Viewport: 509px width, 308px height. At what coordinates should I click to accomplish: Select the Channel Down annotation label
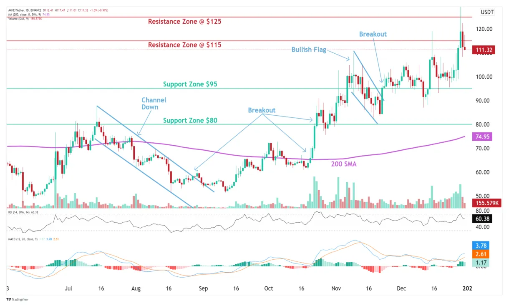pos(154,103)
